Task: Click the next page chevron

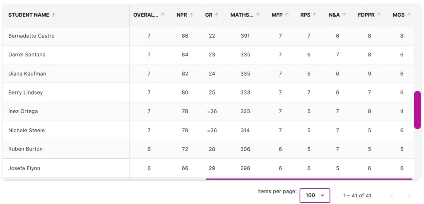Action: pos(409,195)
